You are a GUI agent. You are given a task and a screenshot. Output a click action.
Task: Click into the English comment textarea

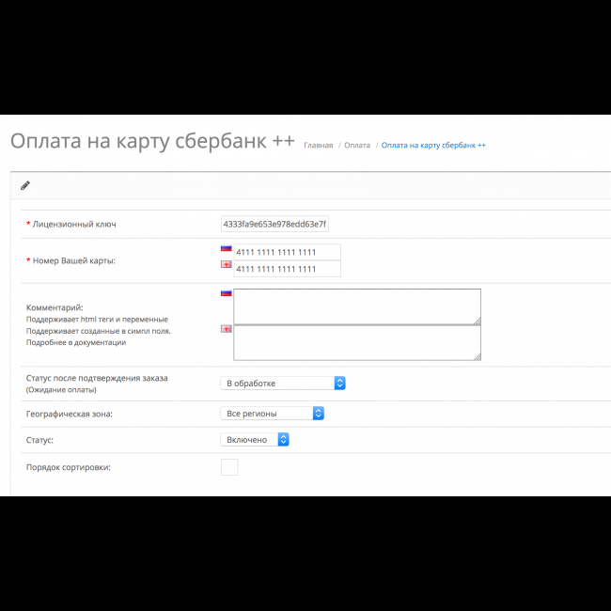click(356, 343)
